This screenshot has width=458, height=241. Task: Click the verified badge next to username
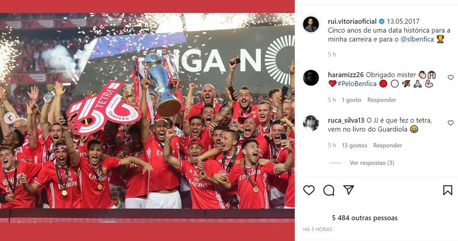(x=381, y=21)
